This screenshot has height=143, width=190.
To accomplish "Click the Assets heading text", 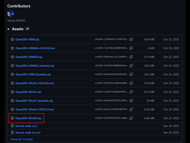I will [x=18, y=29].
